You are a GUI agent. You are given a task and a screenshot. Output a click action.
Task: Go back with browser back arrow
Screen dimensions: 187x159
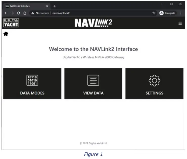coord(6,13)
